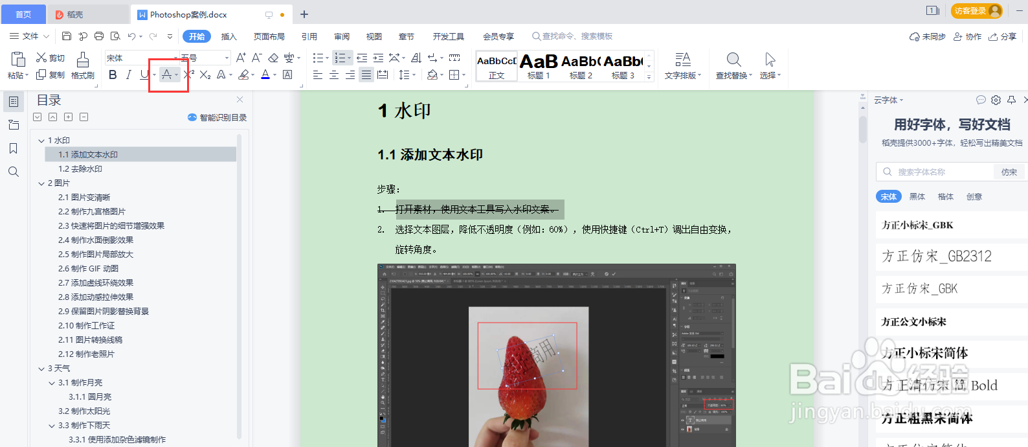Open the 文件 file menu
The width and height of the screenshot is (1028, 447).
pos(30,36)
